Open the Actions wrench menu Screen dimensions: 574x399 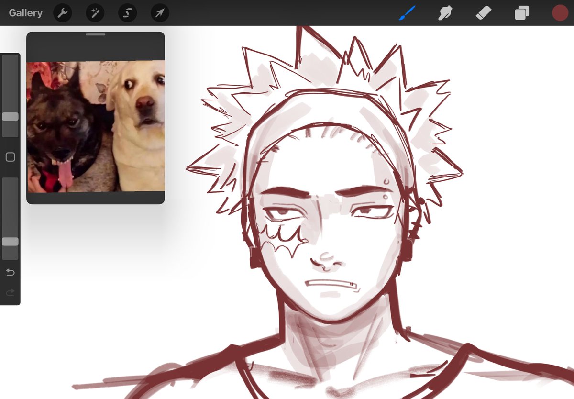[63, 13]
